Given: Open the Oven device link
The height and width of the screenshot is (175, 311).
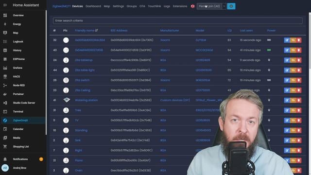Looking at the screenshot, I should coord(79,170).
